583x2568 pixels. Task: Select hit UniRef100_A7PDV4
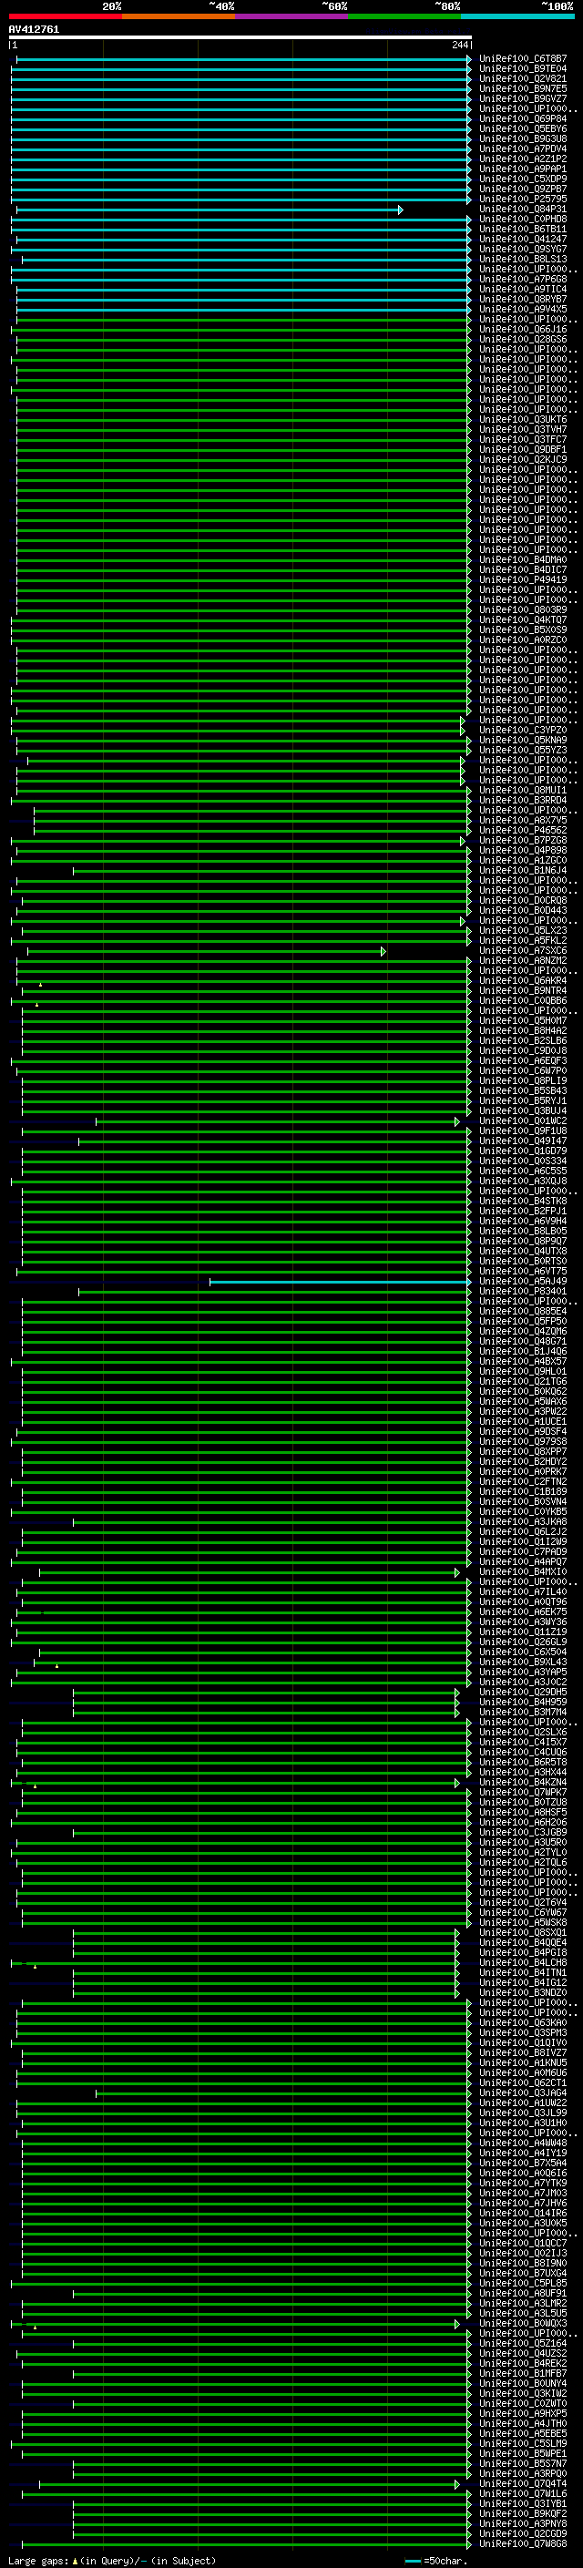522,148
